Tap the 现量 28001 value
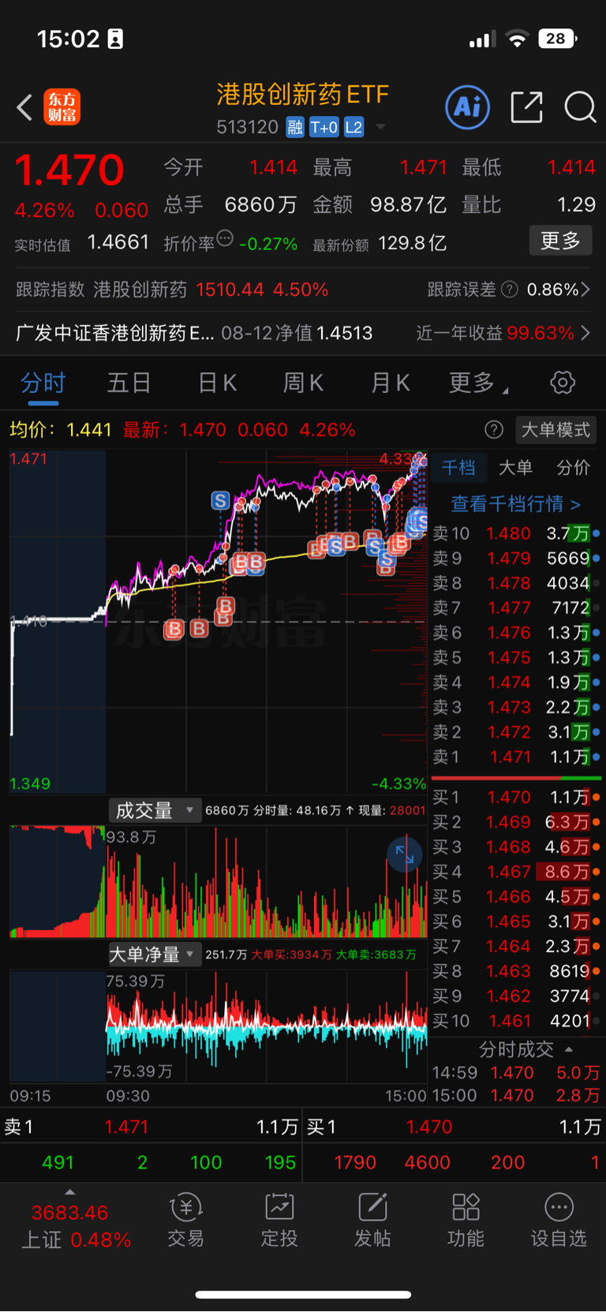 coord(408,810)
